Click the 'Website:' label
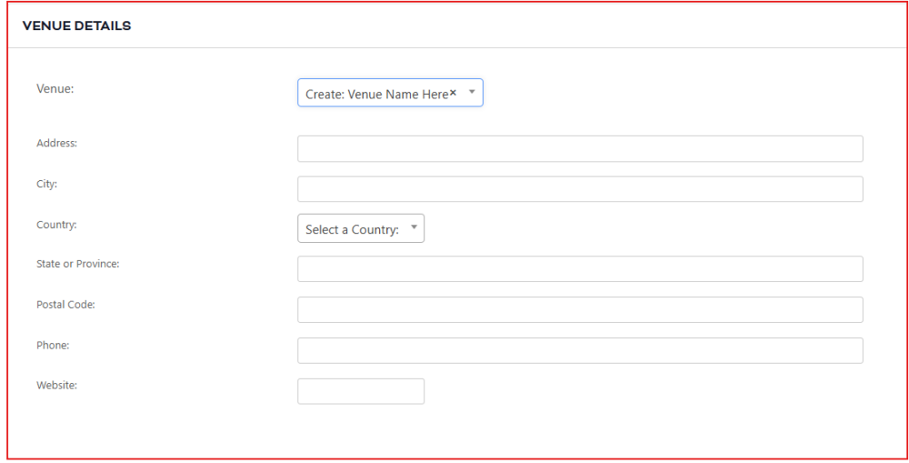This screenshot has height=463, width=909. tap(57, 386)
